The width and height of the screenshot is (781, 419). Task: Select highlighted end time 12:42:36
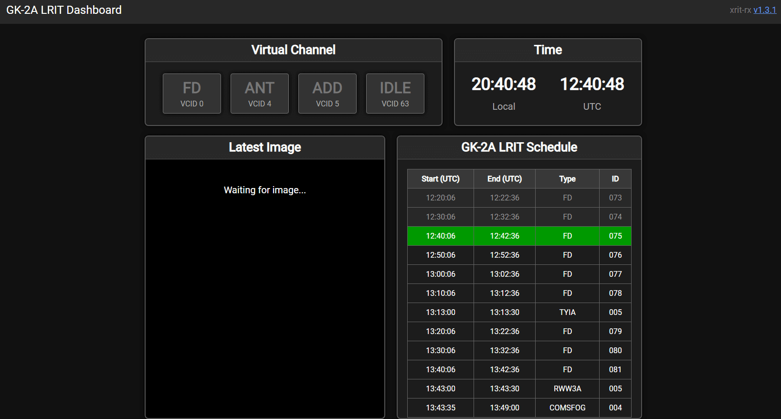pyautogui.click(x=505, y=236)
